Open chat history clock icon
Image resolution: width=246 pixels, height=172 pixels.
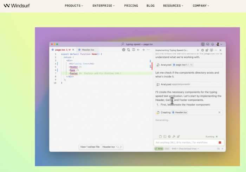202,50
